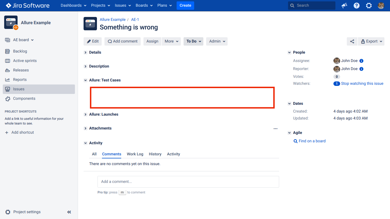Switch to the History tab

[x=155, y=154]
